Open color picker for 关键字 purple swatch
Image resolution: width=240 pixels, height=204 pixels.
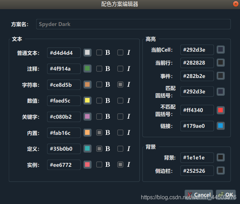87,117
